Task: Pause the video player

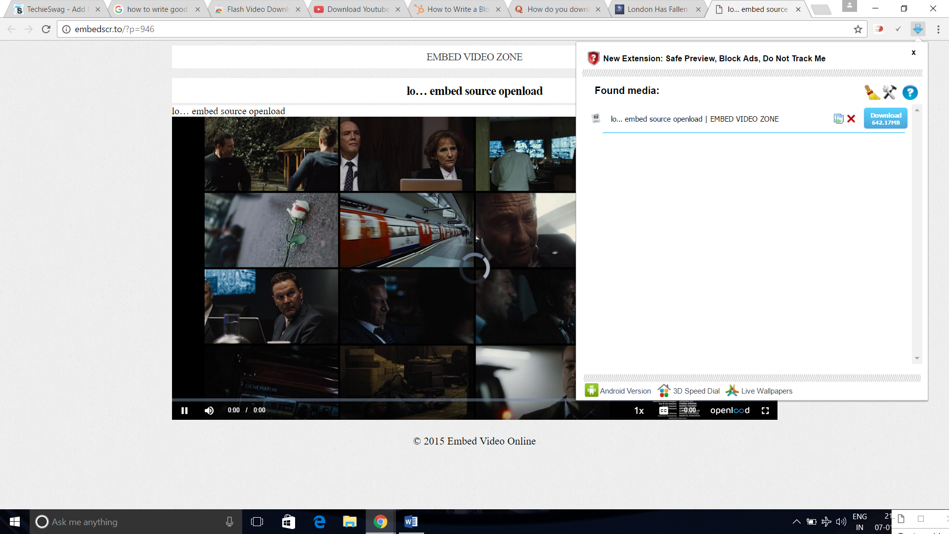Action: (x=184, y=410)
